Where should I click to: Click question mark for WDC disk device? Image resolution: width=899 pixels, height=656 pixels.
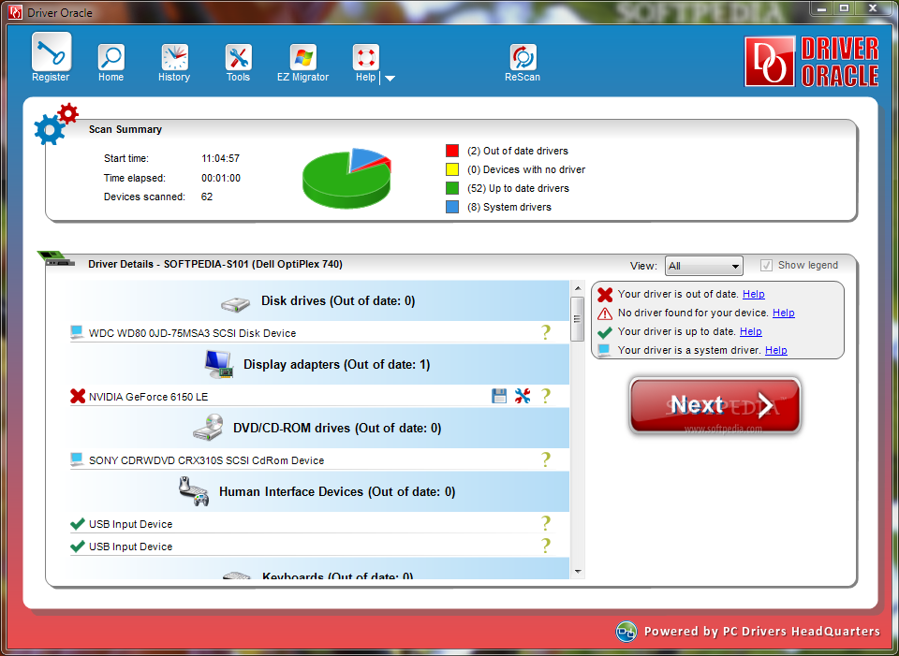pos(546,332)
